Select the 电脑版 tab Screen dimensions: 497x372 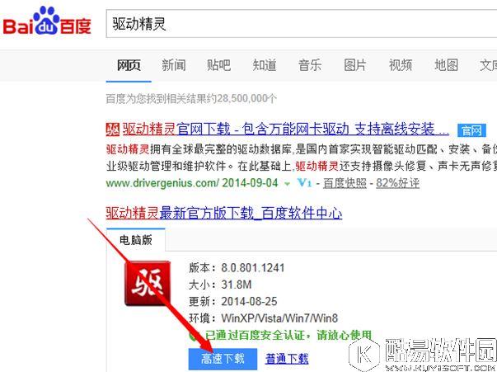tap(136, 240)
